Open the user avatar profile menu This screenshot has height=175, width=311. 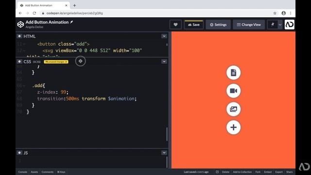(290, 24)
